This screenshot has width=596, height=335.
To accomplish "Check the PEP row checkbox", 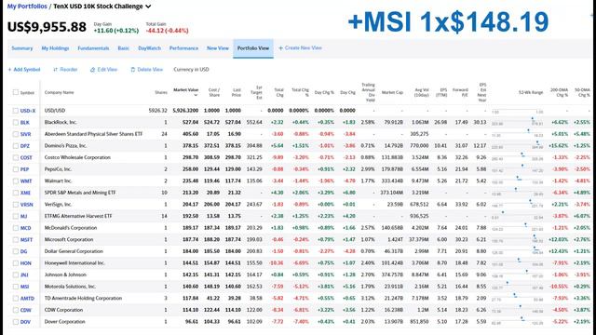I will [x=16, y=169].
